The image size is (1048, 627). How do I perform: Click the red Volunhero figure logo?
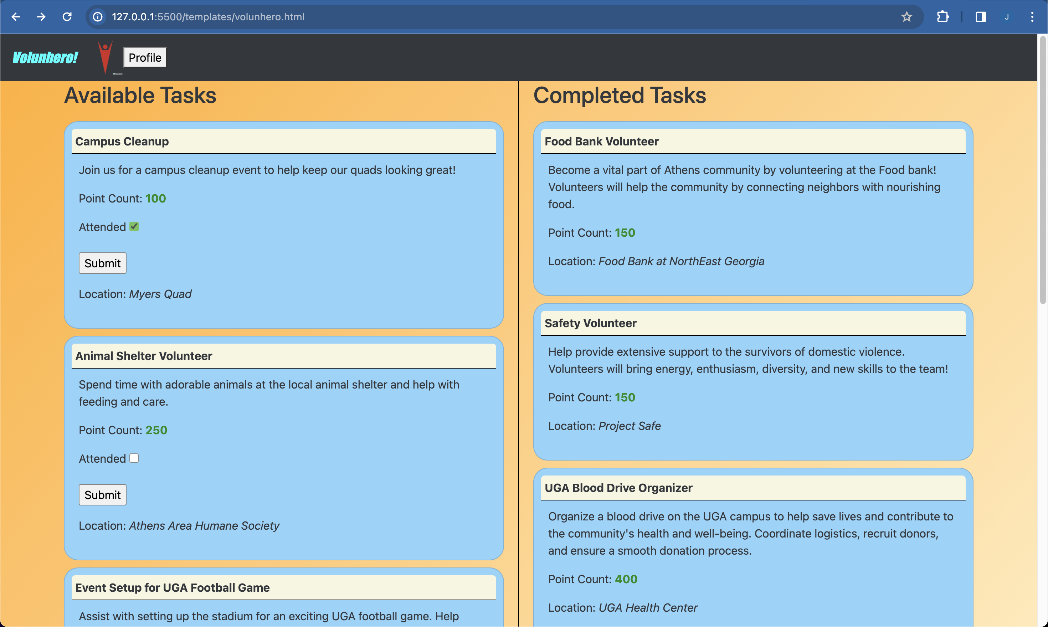[x=105, y=57]
